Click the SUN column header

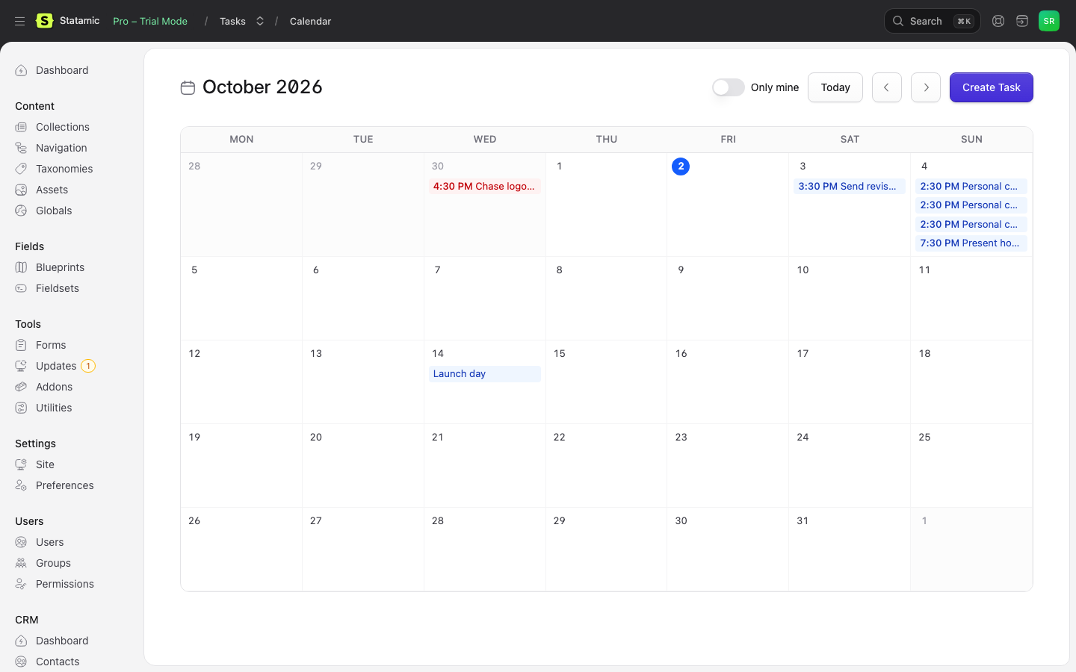click(971, 139)
